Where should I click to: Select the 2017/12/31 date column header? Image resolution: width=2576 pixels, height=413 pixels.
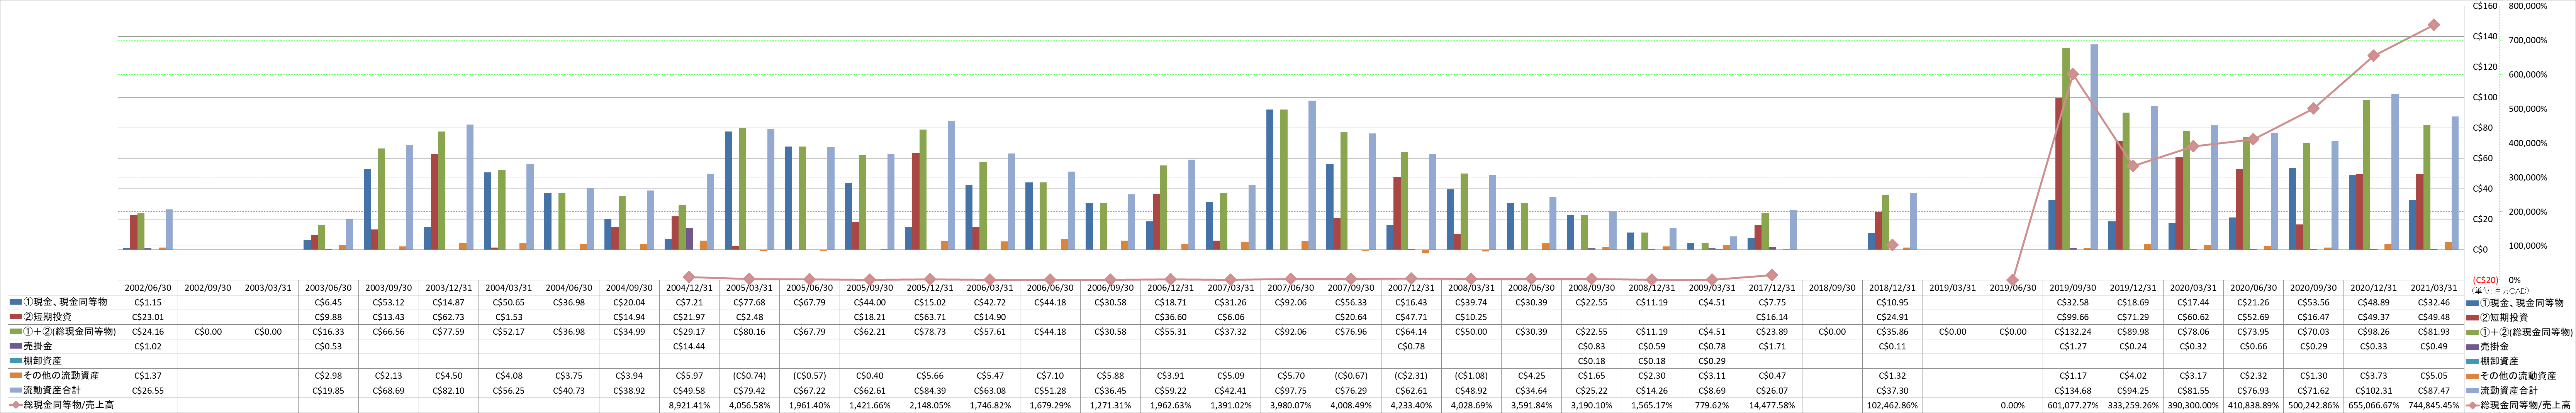[x=1771, y=288]
